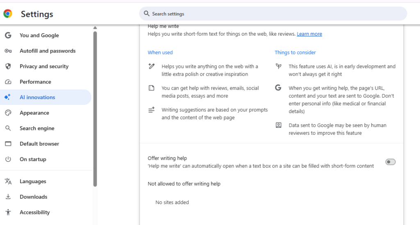Select the Performance menu label
The height and width of the screenshot is (225, 420).
35,82
